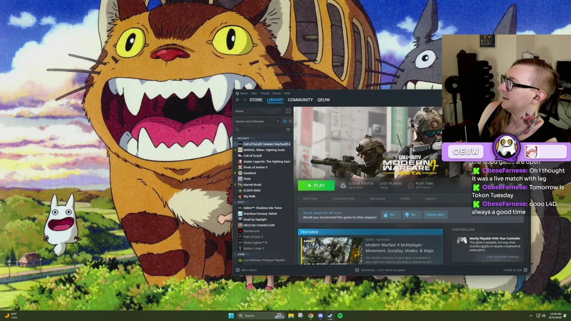Screen dimensions: 571x321
Task: Click the green PLAY button
Action: 316,185
